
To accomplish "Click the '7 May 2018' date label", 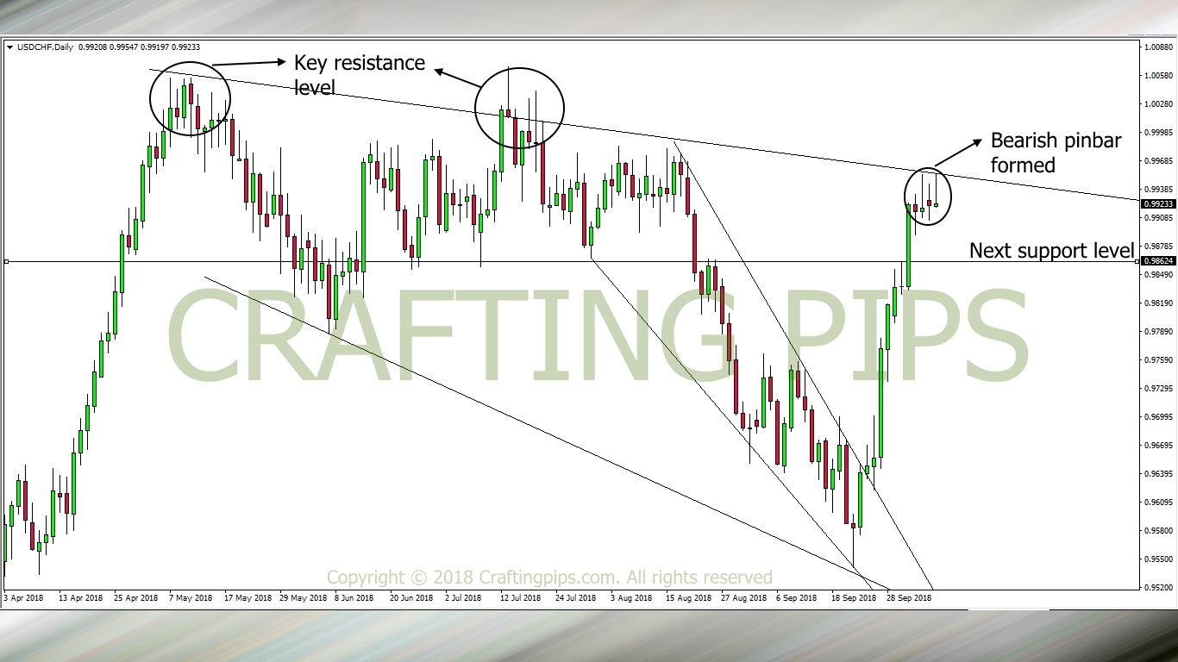I will pos(191,597).
